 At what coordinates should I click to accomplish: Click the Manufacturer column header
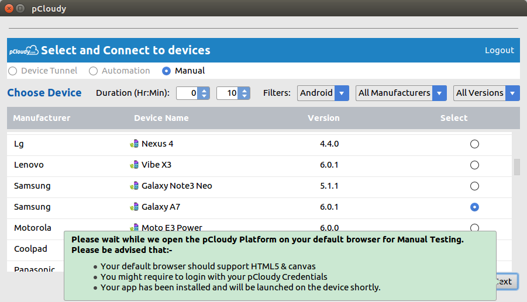coord(42,118)
